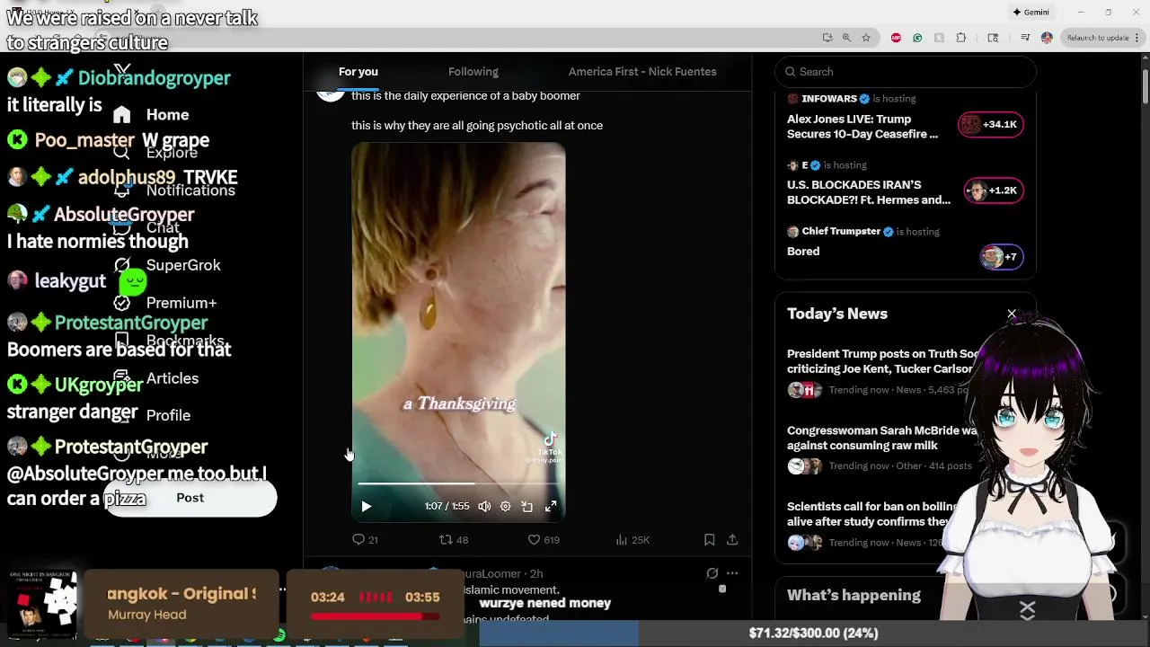Focus the X Search field
The width and height of the screenshot is (1150, 647).
click(x=906, y=72)
